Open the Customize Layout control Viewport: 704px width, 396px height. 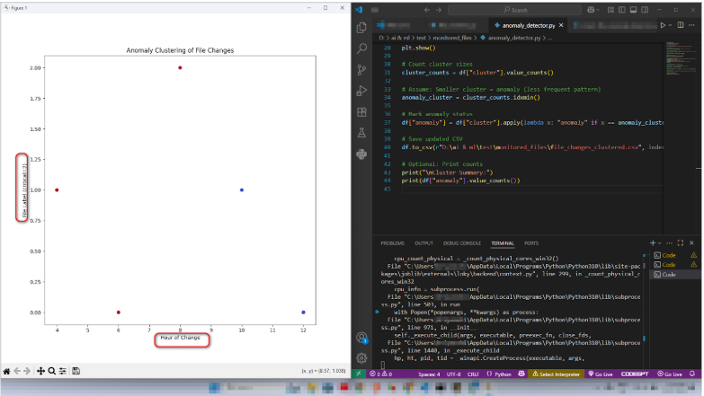(x=610, y=10)
